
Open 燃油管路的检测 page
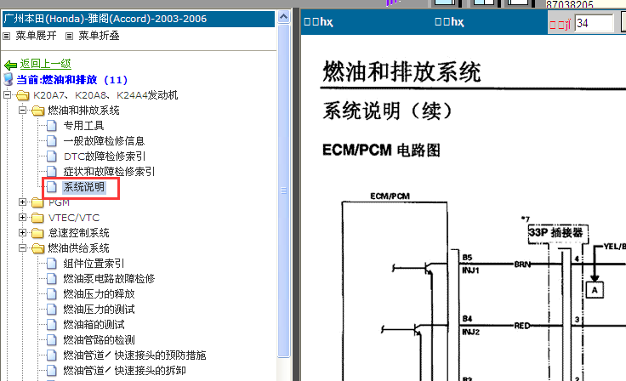(99, 340)
